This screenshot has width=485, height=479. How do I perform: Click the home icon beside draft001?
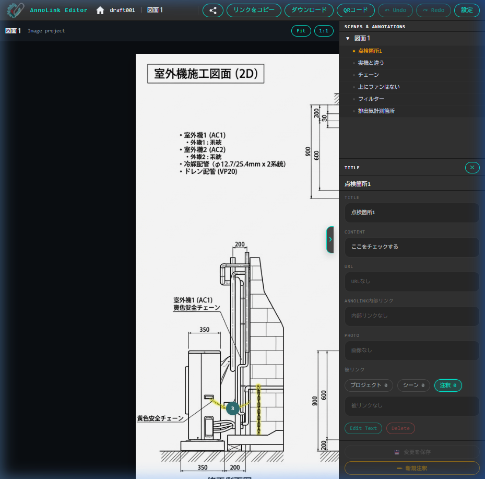point(100,9)
